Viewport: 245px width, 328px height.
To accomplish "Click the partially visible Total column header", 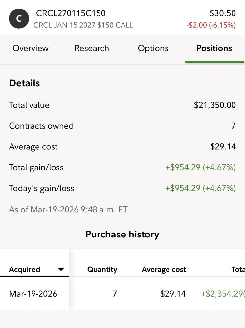I will [x=238, y=270].
